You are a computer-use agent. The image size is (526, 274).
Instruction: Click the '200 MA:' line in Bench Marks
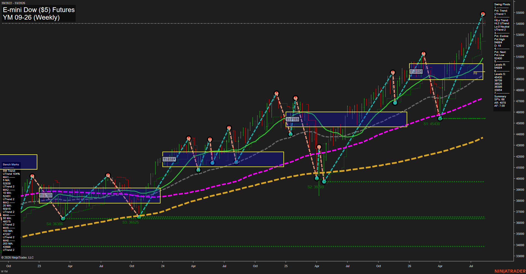click(8, 244)
